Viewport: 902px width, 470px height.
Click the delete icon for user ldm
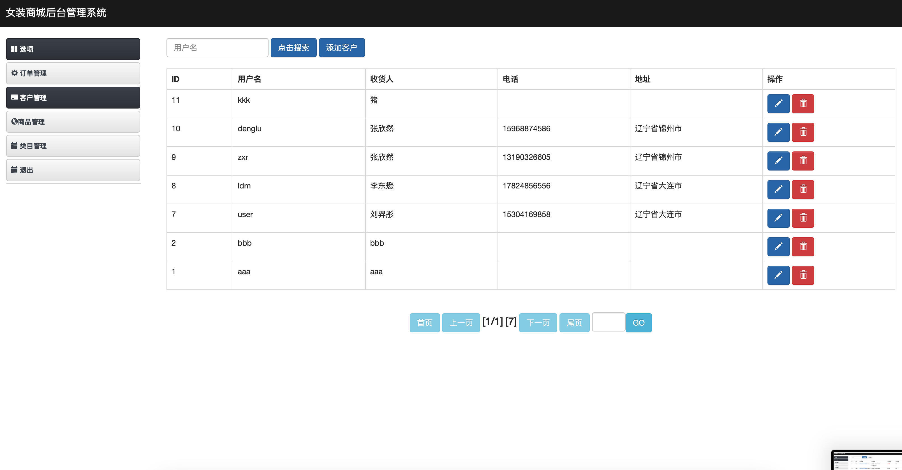803,190
